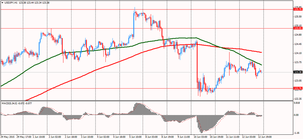Image resolution: width=303 pixels, height=139 pixels.
Task: Select the 125.05 red price label
Action: (298, 28)
